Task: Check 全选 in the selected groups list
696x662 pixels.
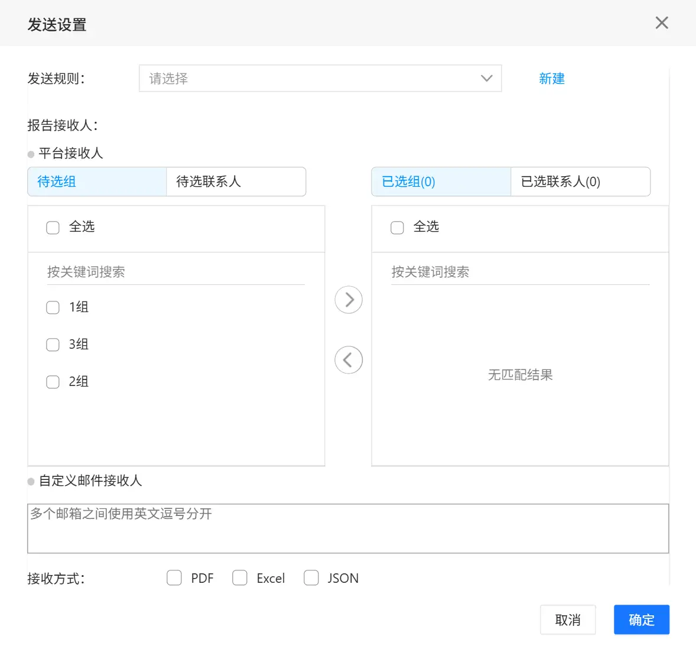Action: click(x=398, y=228)
